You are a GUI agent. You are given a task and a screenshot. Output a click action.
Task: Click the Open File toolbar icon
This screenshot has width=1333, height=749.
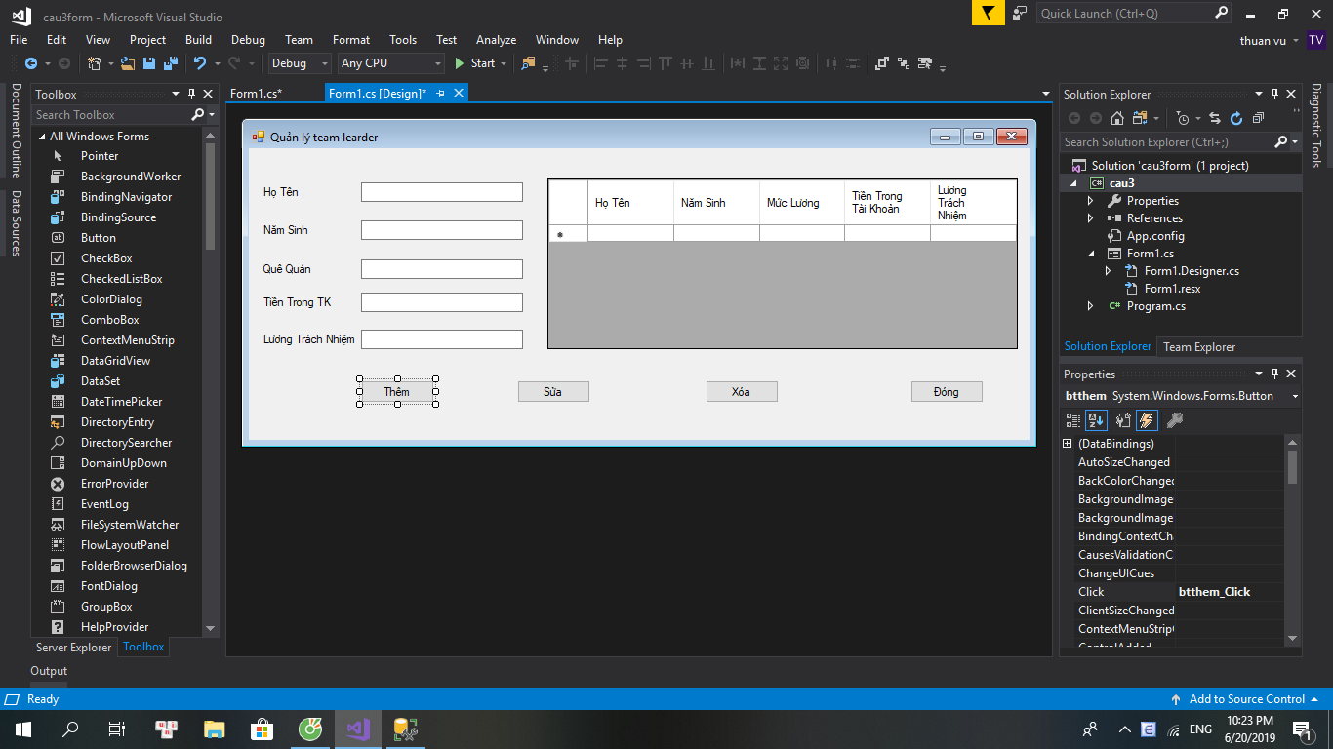[128, 63]
